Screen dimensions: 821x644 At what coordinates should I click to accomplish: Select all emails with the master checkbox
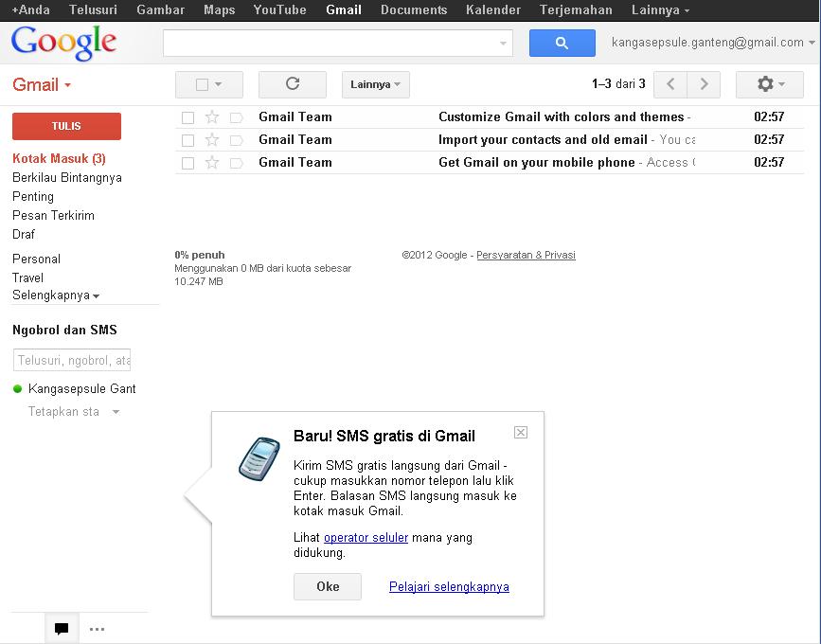202,84
